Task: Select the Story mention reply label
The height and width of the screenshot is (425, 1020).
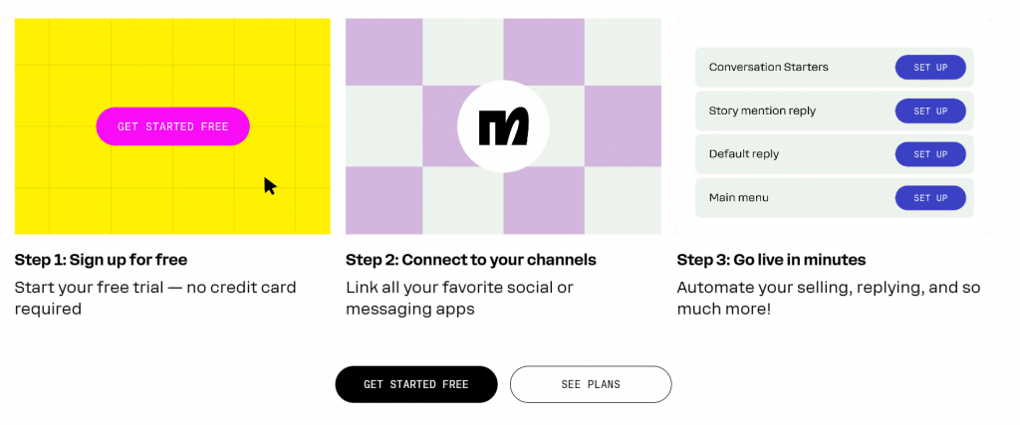Action: coord(762,110)
